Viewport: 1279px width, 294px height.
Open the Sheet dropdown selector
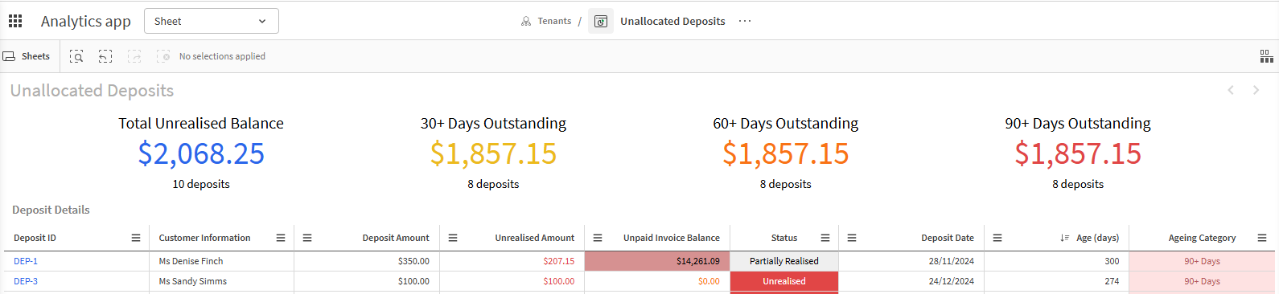pos(212,21)
